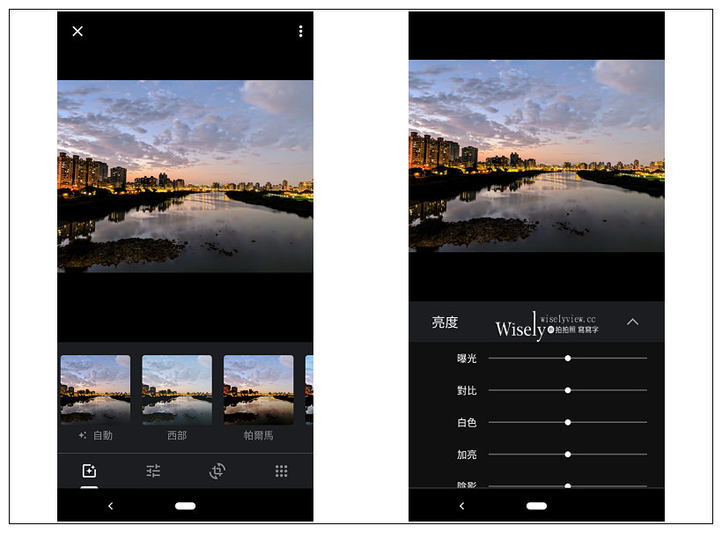Open the 亮度 section header

tap(446, 322)
